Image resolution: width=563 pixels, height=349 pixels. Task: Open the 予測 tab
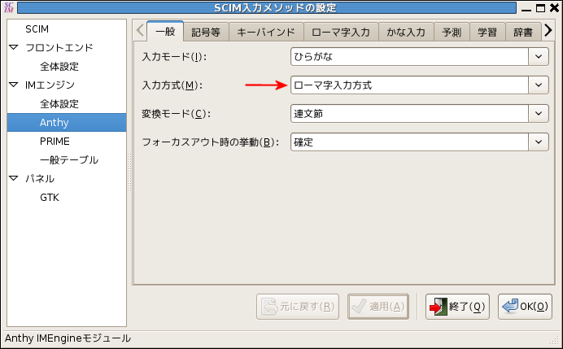tap(452, 33)
